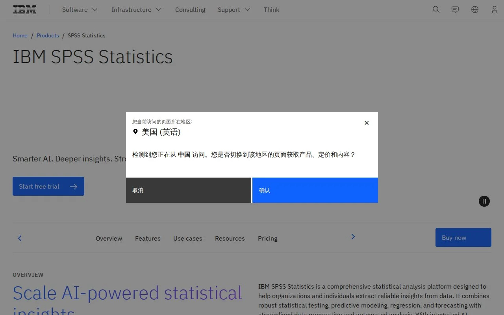Image resolution: width=504 pixels, height=315 pixels.
Task: Click the 取消 cancel button
Action: coord(189,190)
